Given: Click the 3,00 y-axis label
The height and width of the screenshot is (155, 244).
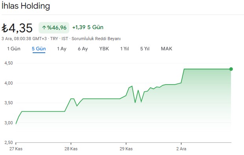Looking at the screenshot, I should pyautogui.click(x=9, y=123).
